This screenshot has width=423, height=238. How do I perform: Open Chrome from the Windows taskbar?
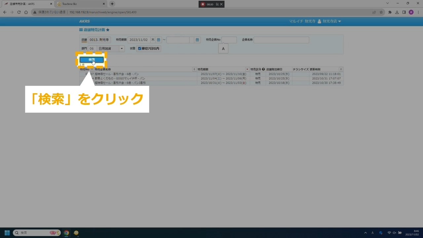pyautogui.click(x=66, y=233)
